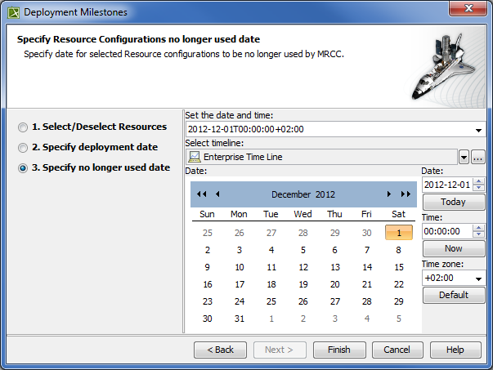Go back with the Back button
The image size is (493, 370).
220,350
